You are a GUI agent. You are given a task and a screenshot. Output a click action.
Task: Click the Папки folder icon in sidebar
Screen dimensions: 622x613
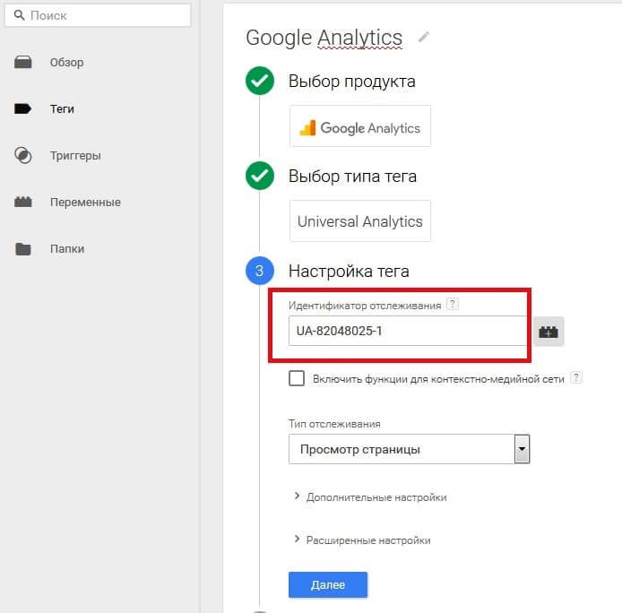(x=23, y=249)
